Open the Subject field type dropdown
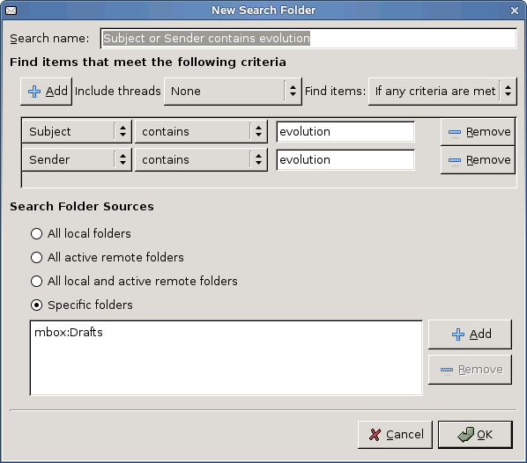The height and width of the screenshot is (463, 527). [77, 131]
